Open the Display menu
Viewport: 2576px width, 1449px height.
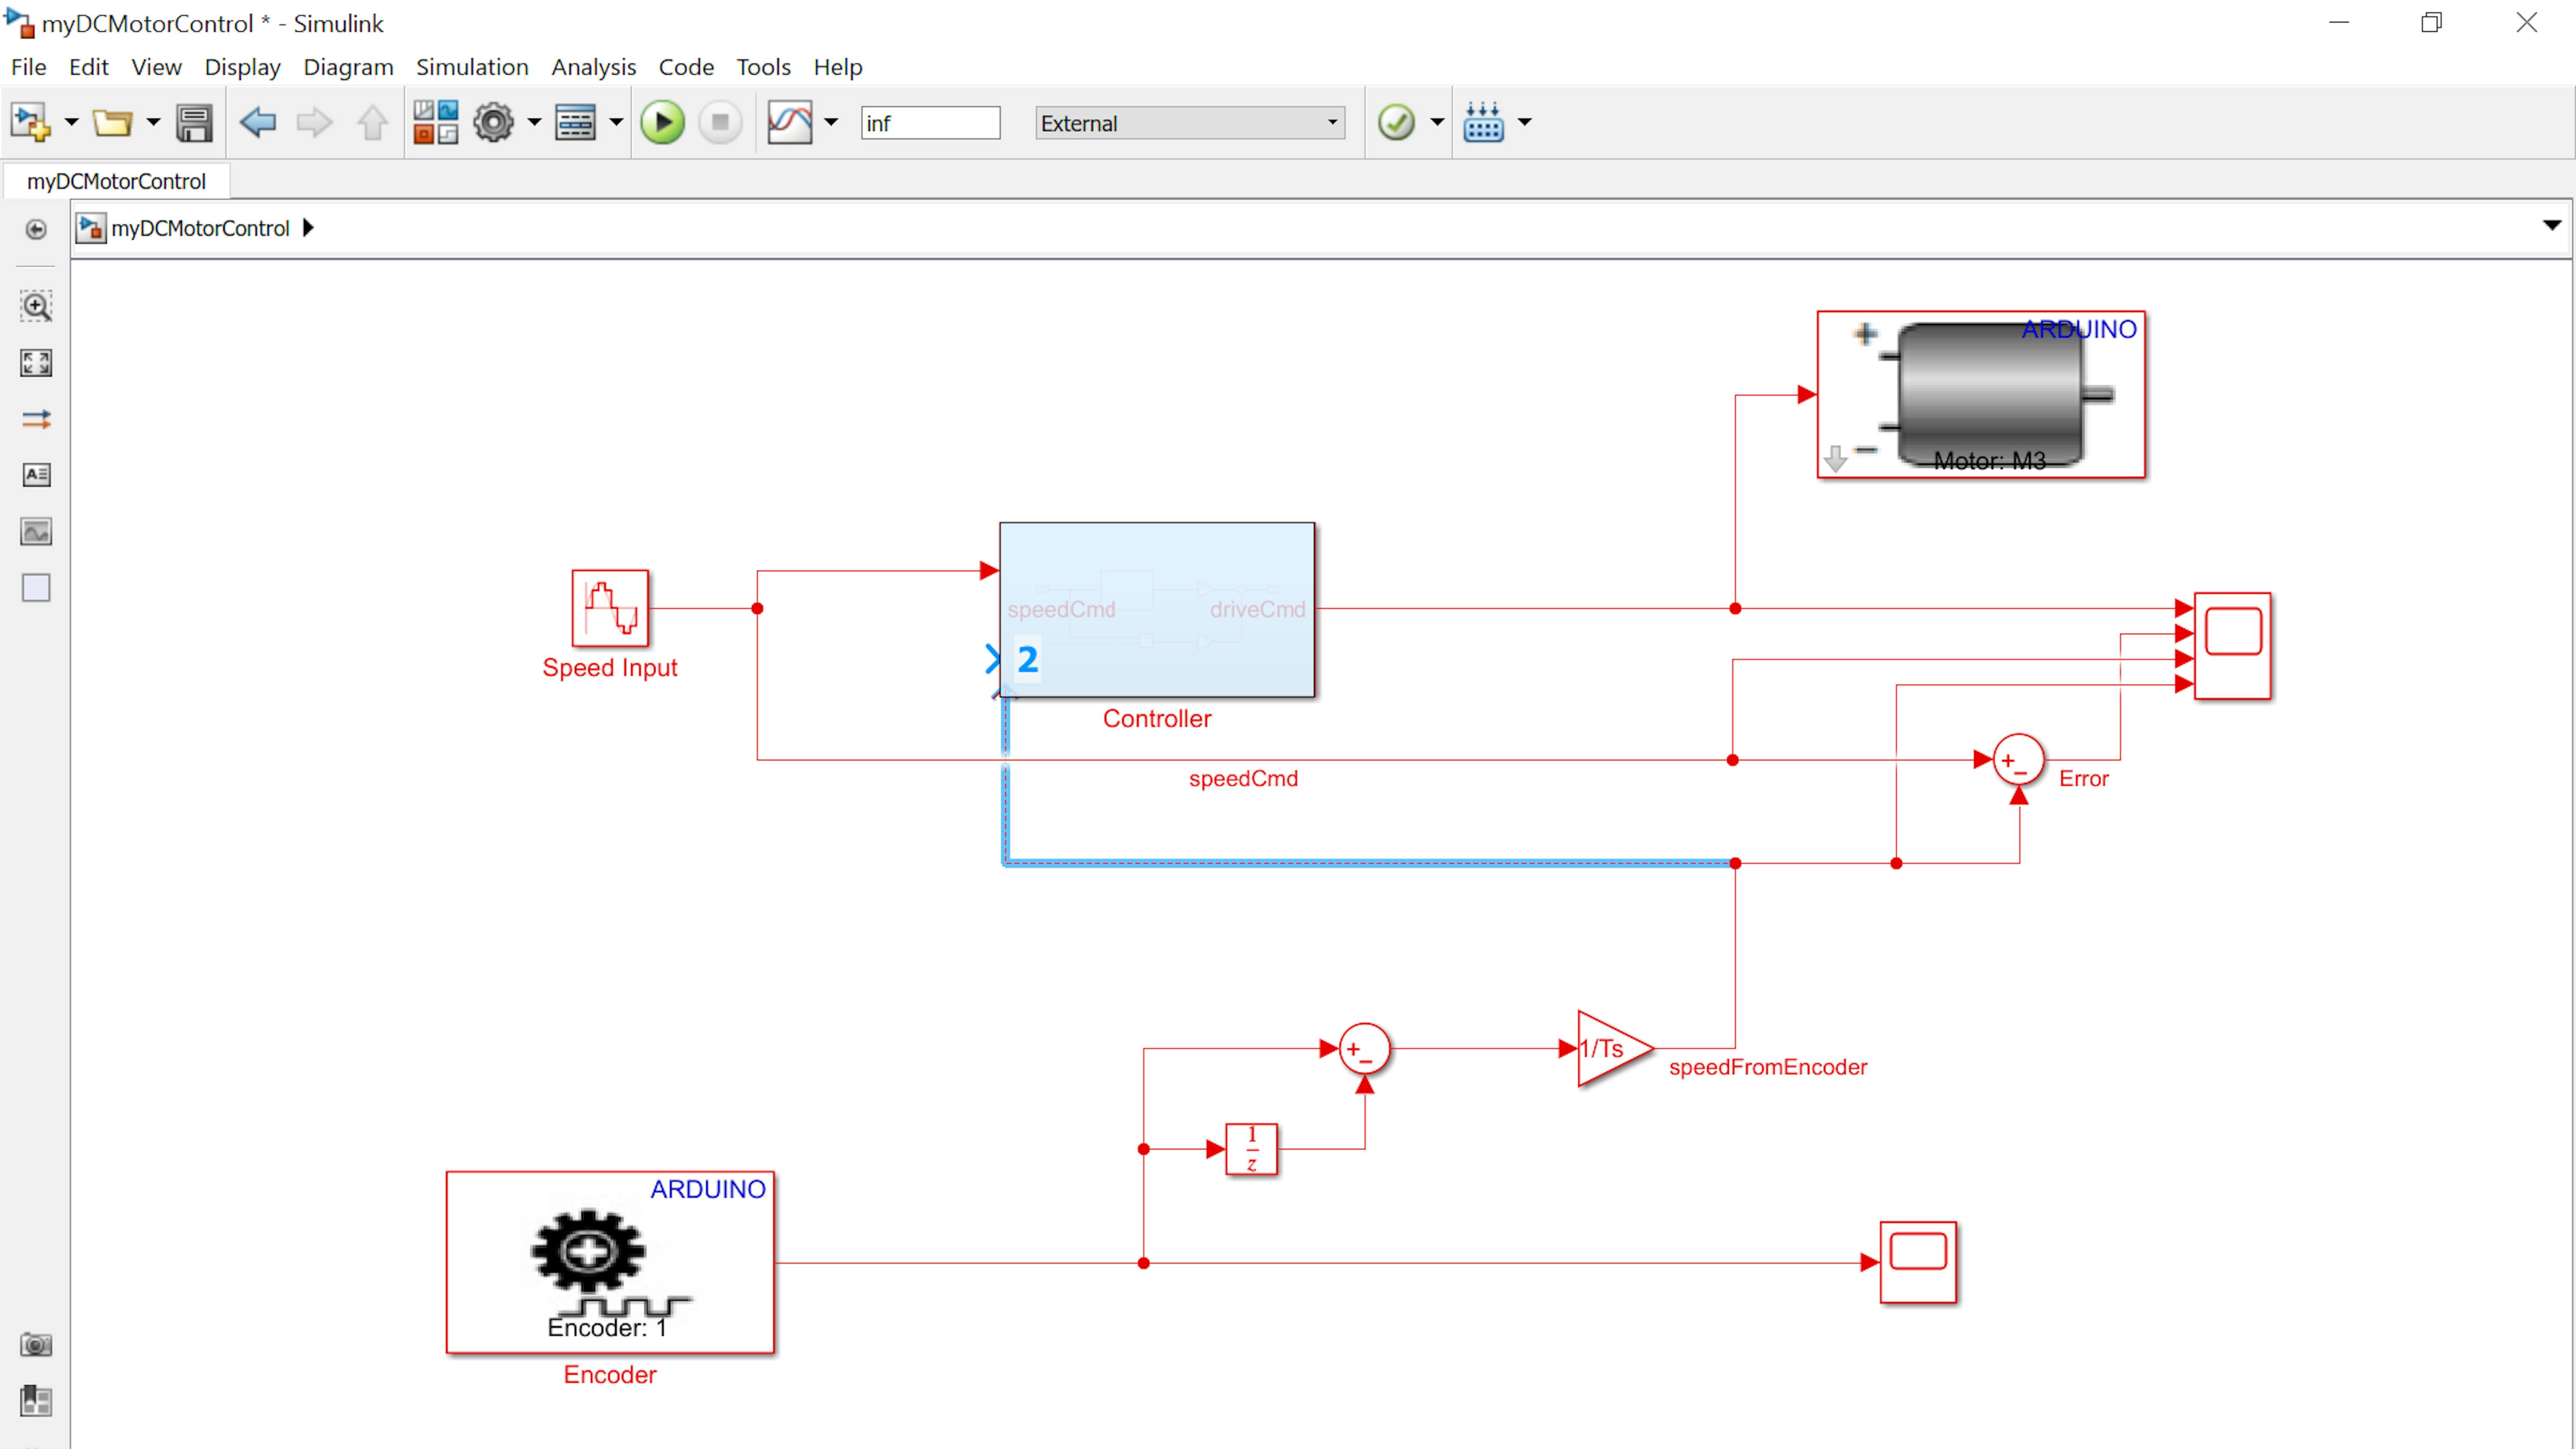click(x=242, y=67)
